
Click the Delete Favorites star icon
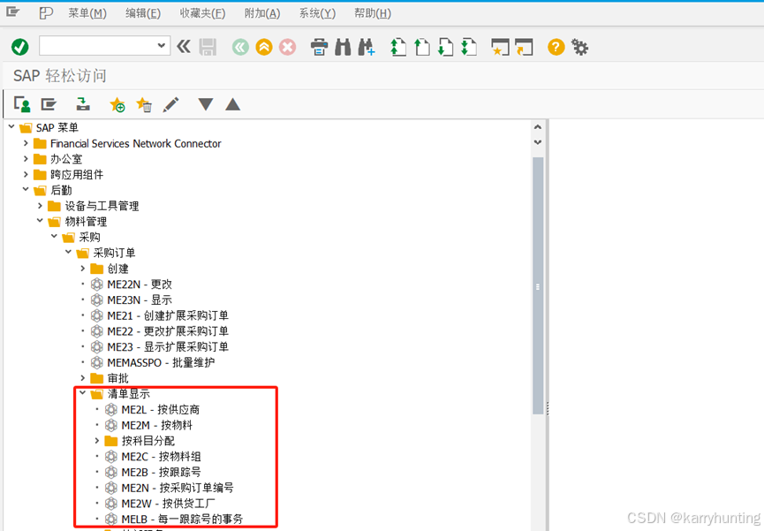[x=144, y=104]
